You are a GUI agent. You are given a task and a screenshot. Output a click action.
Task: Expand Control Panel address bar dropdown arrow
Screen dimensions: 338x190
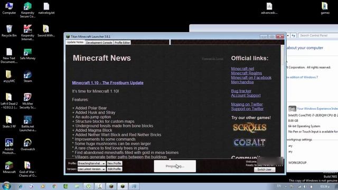tap(288, 35)
